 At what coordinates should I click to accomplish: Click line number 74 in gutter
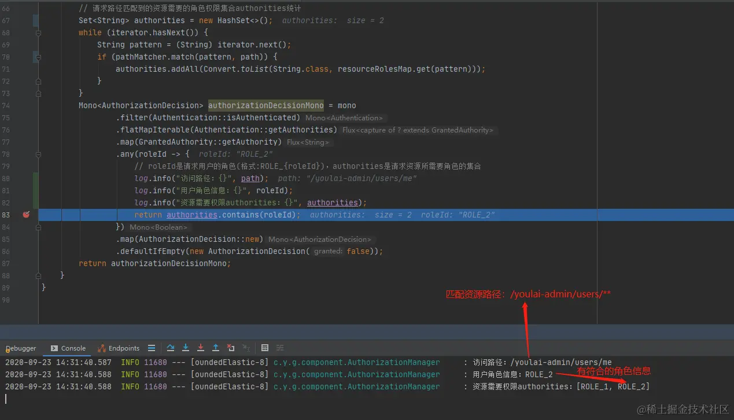coord(6,105)
